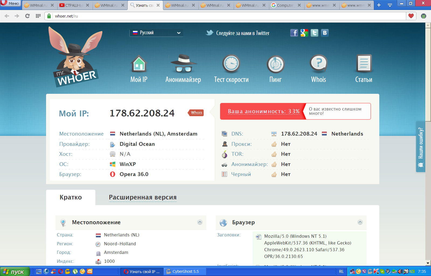Click the globe VPN icon beside address bar
431x276 pixels.
[423, 16]
